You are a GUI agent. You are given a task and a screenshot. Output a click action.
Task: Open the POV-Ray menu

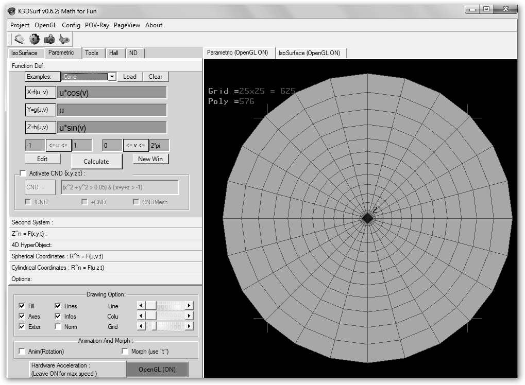tap(97, 25)
